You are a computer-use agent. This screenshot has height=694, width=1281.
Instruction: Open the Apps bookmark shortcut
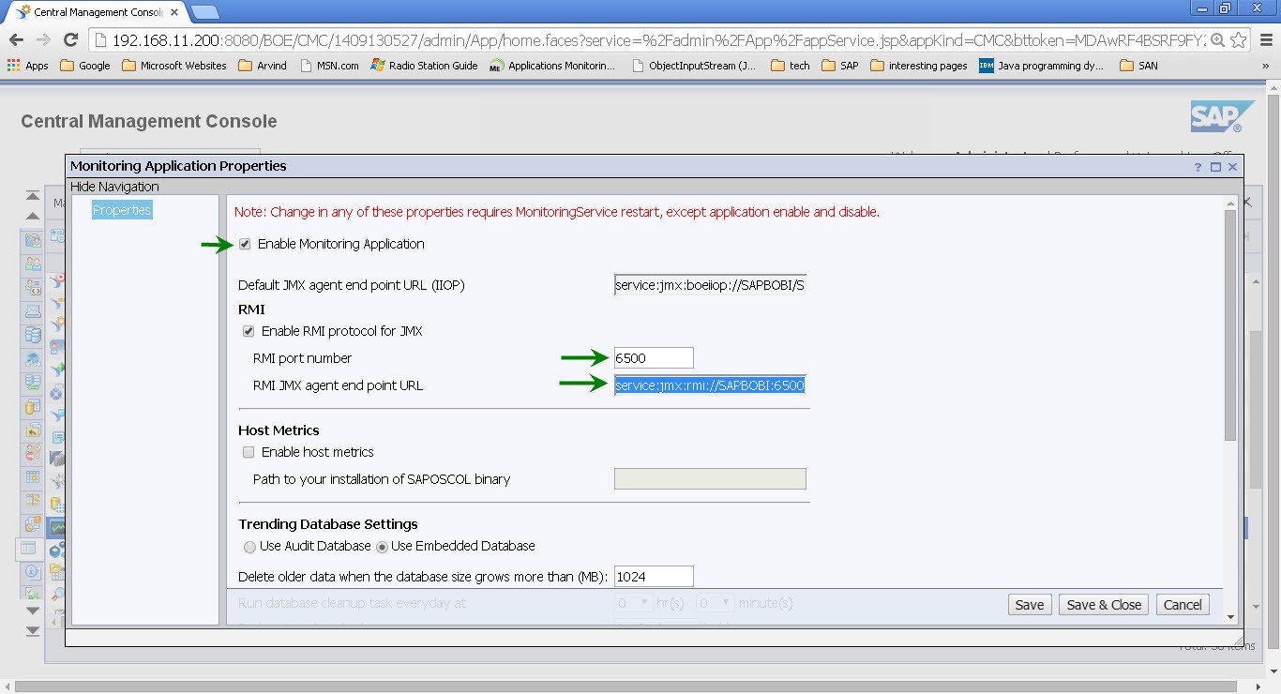[27, 66]
